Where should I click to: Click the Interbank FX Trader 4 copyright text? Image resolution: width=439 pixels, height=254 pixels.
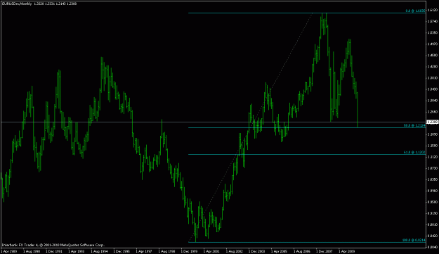click(53, 245)
